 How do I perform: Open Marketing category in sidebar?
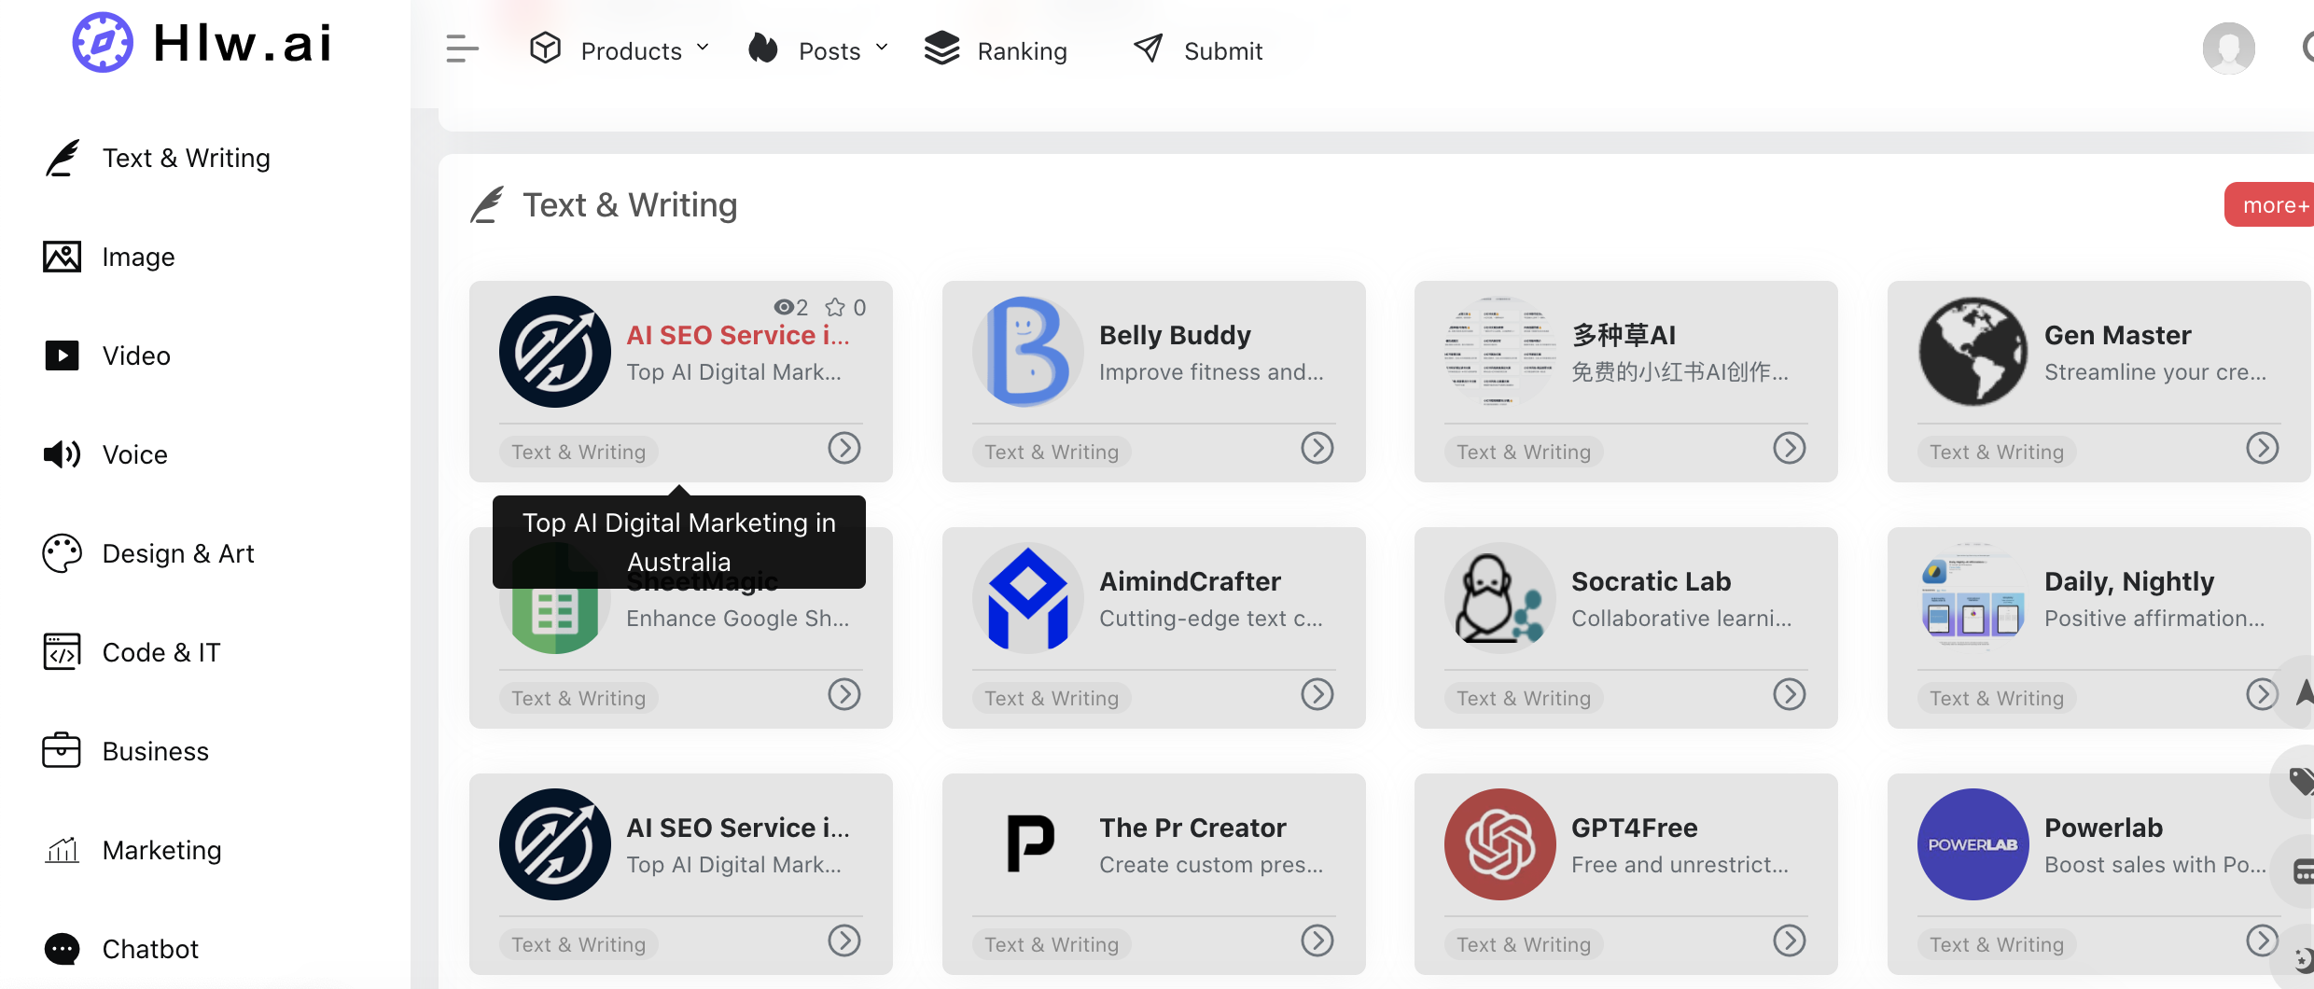(162, 851)
